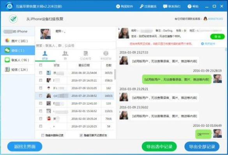Click the Total column header
Image resolution: width=228 pixels, height=155 pixels.
click(x=108, y=65)
